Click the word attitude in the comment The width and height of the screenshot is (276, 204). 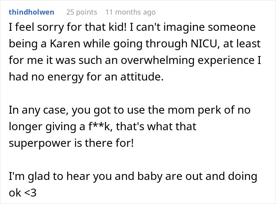tap(142, 77)
